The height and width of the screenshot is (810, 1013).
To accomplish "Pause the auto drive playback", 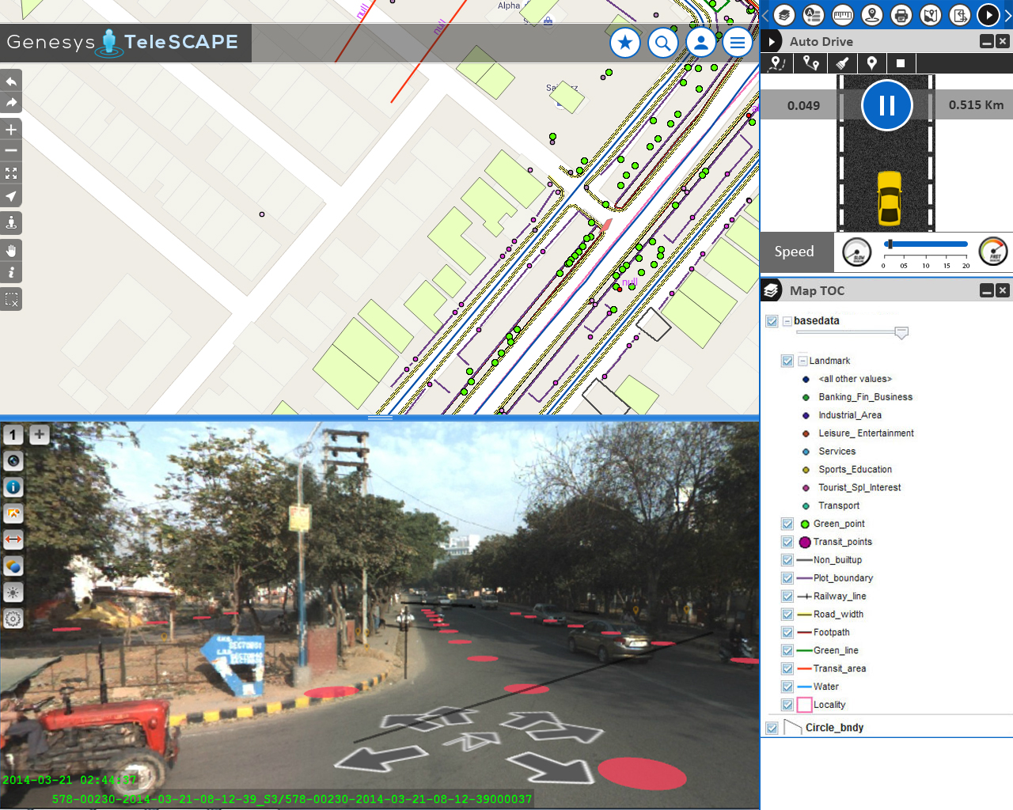I will click(886, 105).
